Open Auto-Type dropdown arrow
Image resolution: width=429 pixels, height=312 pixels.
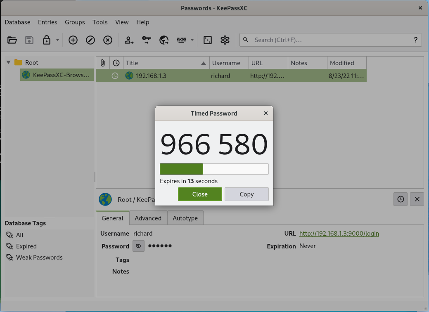click(x=192, y=40)
